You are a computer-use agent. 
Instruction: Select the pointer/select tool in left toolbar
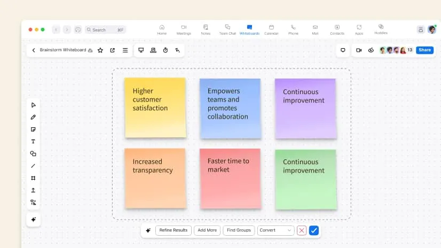click(x=33, y=105)
